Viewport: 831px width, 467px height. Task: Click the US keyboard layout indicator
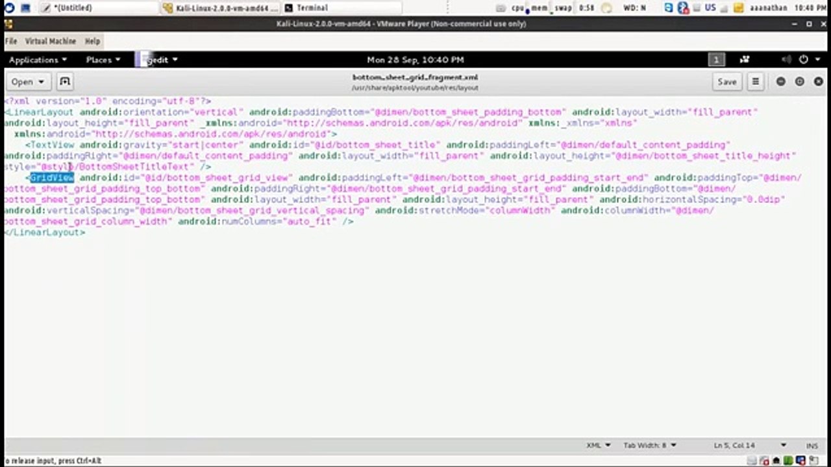tap(710, 8)
